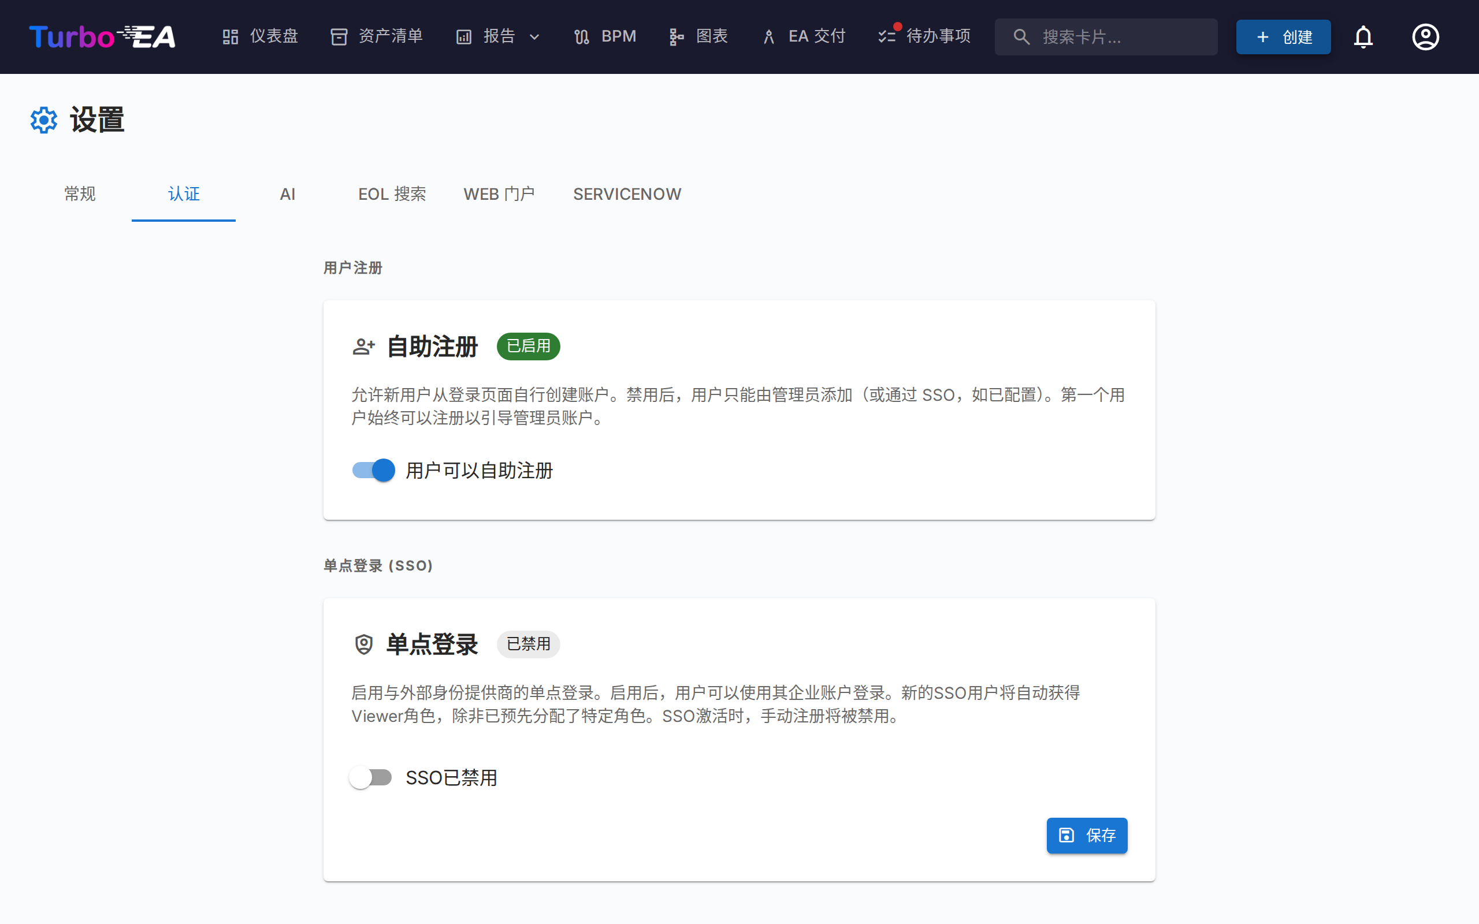Open the user account menu
The width and height of the screenshot is (1479, 924).
coord(1425,36)
